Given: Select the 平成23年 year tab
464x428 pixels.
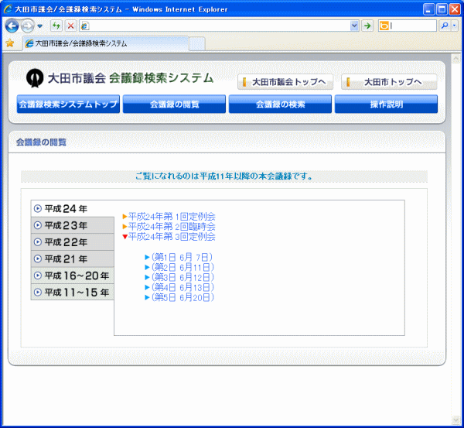Looking at the screenshot, I should click(73, 225).
